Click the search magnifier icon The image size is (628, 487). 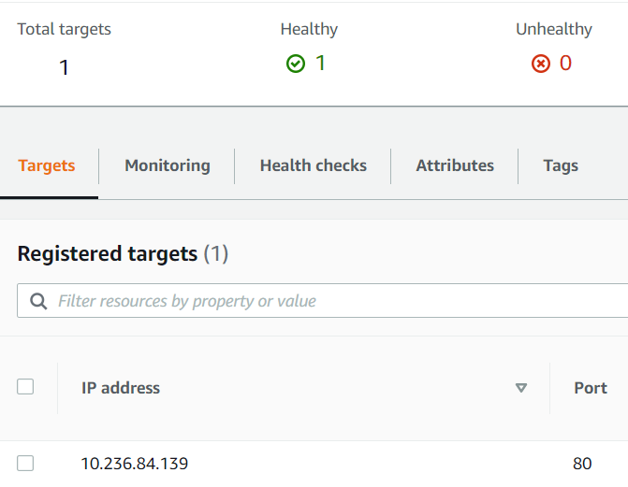pos(38,301)
